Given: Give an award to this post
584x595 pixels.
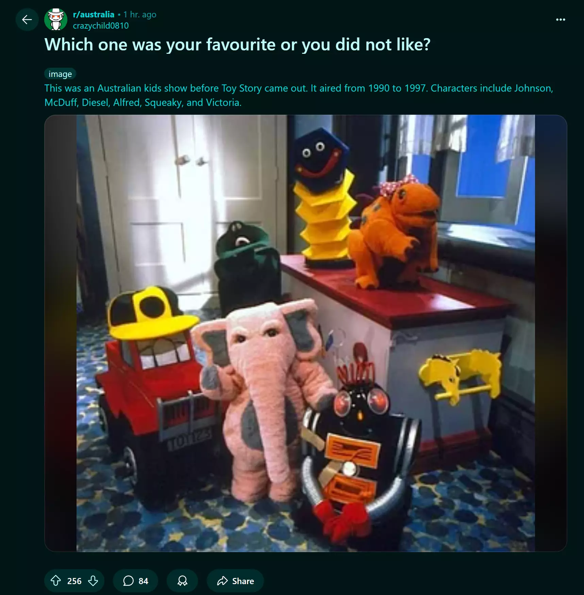Looking at the screenshot, I should tap(182, 581).
